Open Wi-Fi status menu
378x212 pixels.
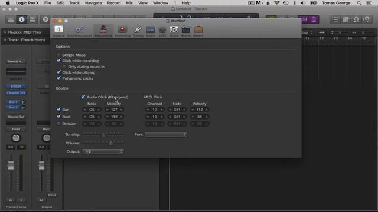[x=277, y=3]
